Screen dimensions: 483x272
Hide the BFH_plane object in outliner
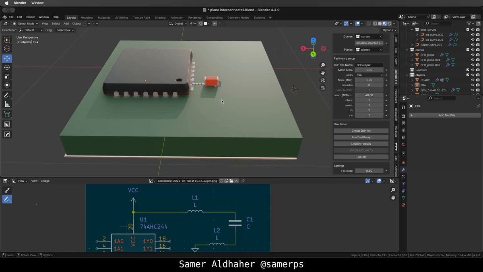pos(473,55)
